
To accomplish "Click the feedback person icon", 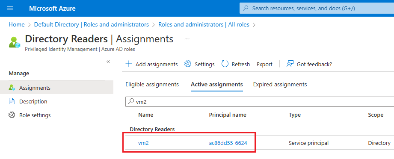I will pyautogui.click(x=290, y=64).
